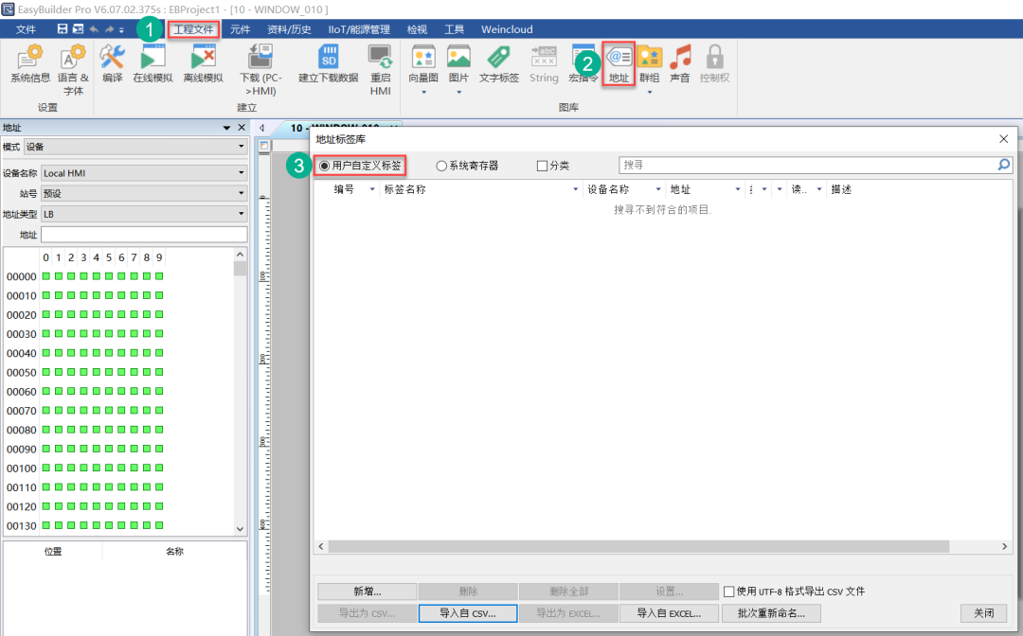
Task: Close the address side panel
Action: [x=242, y=128]
